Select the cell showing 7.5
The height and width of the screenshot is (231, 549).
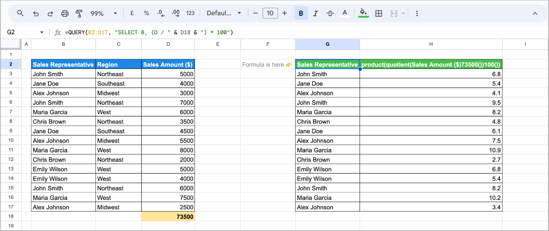tap(431, 140)
